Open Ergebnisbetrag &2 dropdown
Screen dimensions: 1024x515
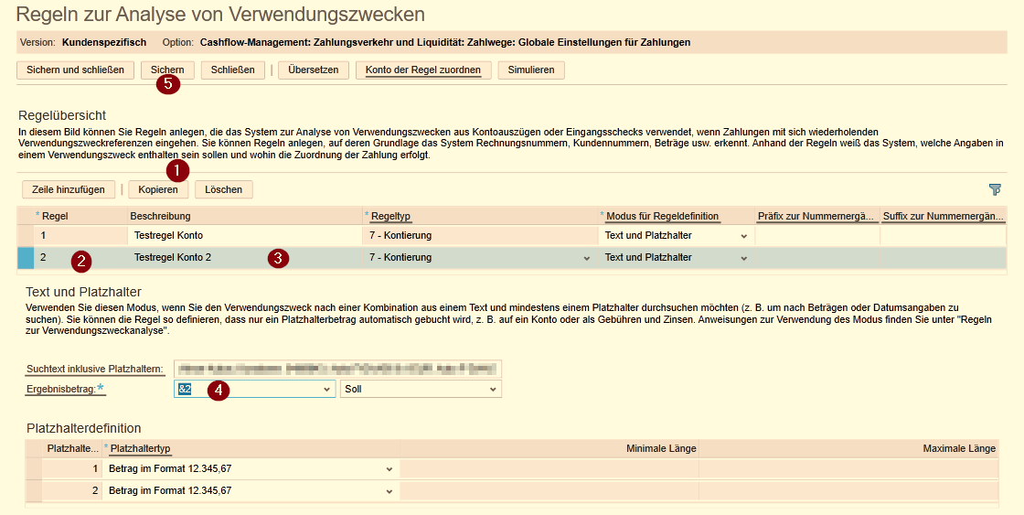pos(326,390)
